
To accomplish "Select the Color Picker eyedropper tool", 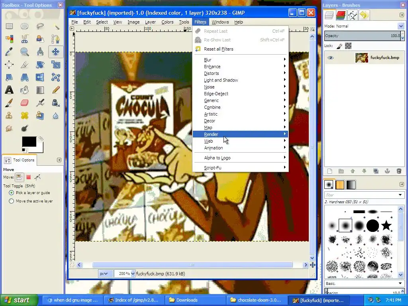I will [9, 52].
